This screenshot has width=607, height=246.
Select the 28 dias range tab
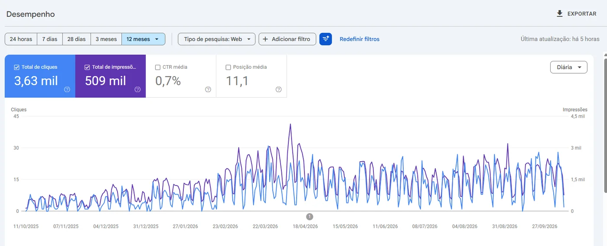pos(76,39)
